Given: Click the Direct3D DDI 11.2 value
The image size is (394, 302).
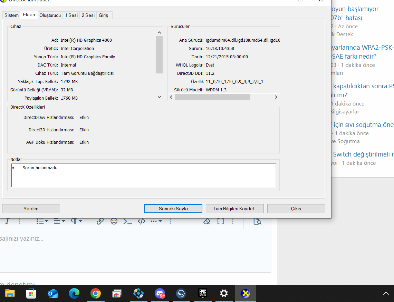Looking at the screenshot, I should (210, 73).
